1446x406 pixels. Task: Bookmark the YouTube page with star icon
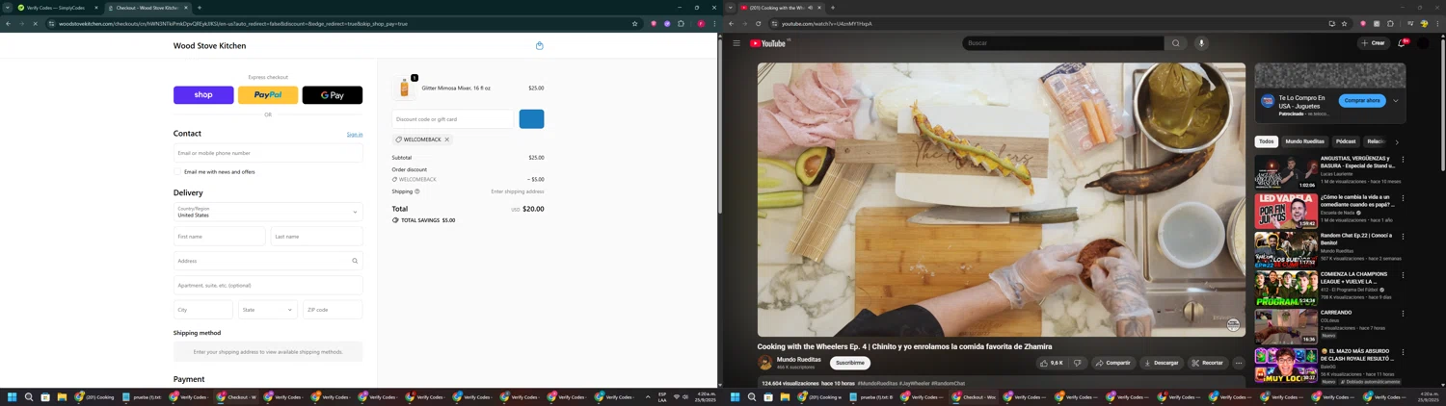point(1344,24)
